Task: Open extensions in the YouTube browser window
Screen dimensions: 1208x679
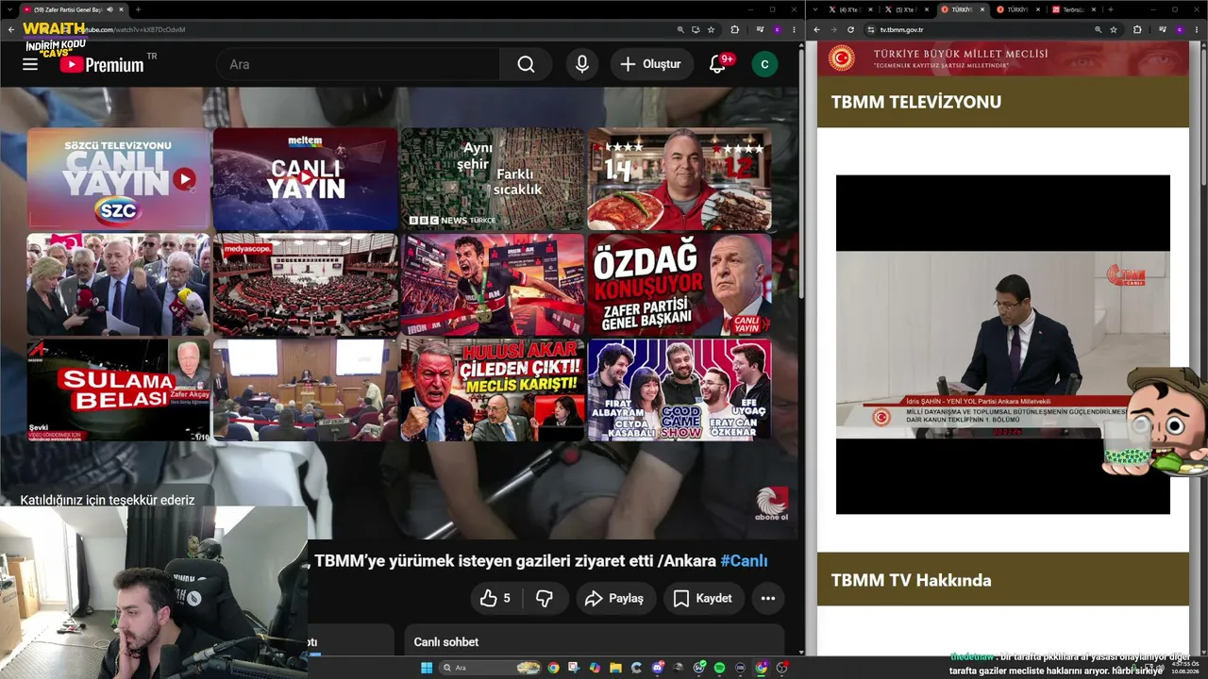Action: (735, 29)
